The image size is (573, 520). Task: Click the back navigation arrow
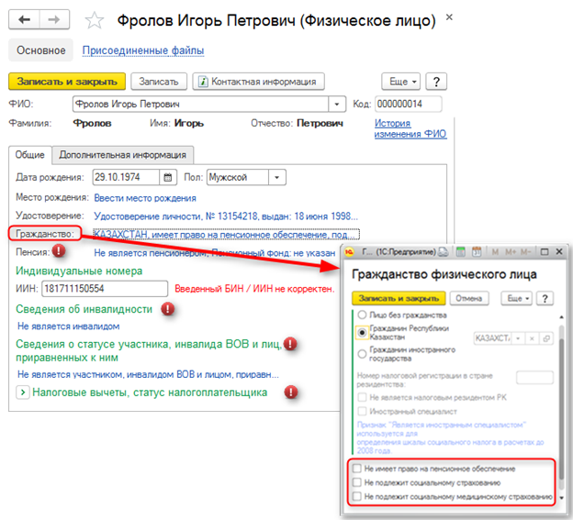[23, 18]
